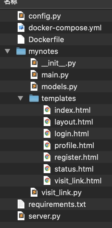Click the server.py file icon
The height and width of the screenshot is (228, 112).
[x=21, y=216]
